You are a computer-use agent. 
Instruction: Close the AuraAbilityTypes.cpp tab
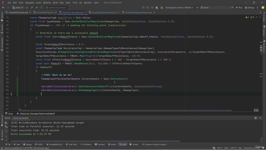coord(30,12)
